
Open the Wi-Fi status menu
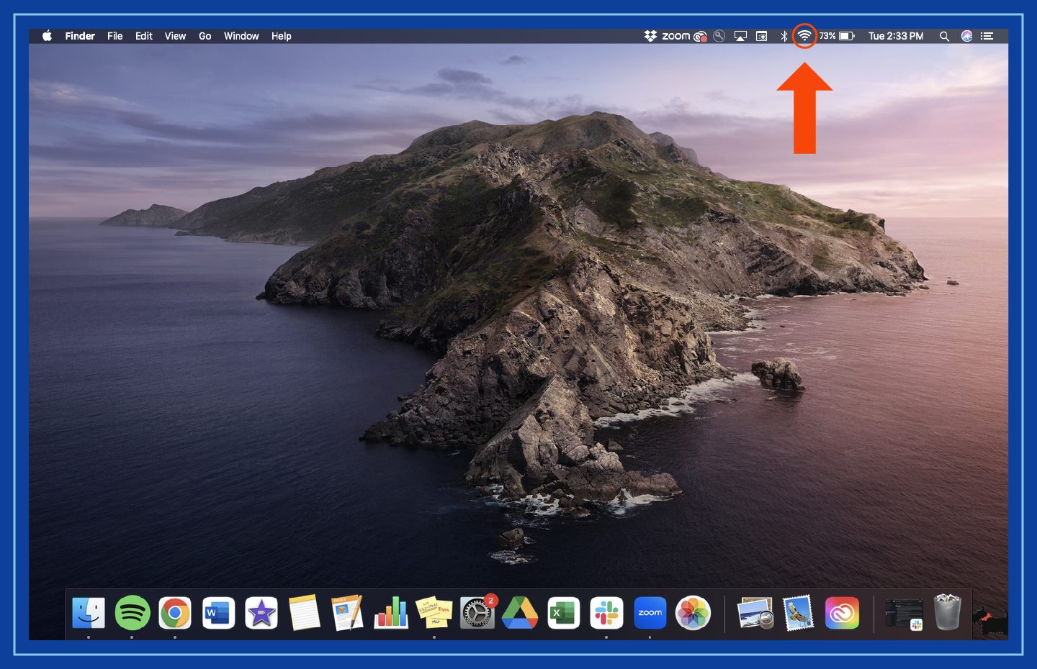(804, 35)
